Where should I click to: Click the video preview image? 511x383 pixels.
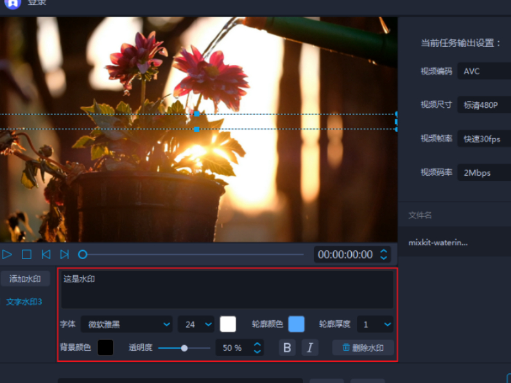click(x=198, y=130)
